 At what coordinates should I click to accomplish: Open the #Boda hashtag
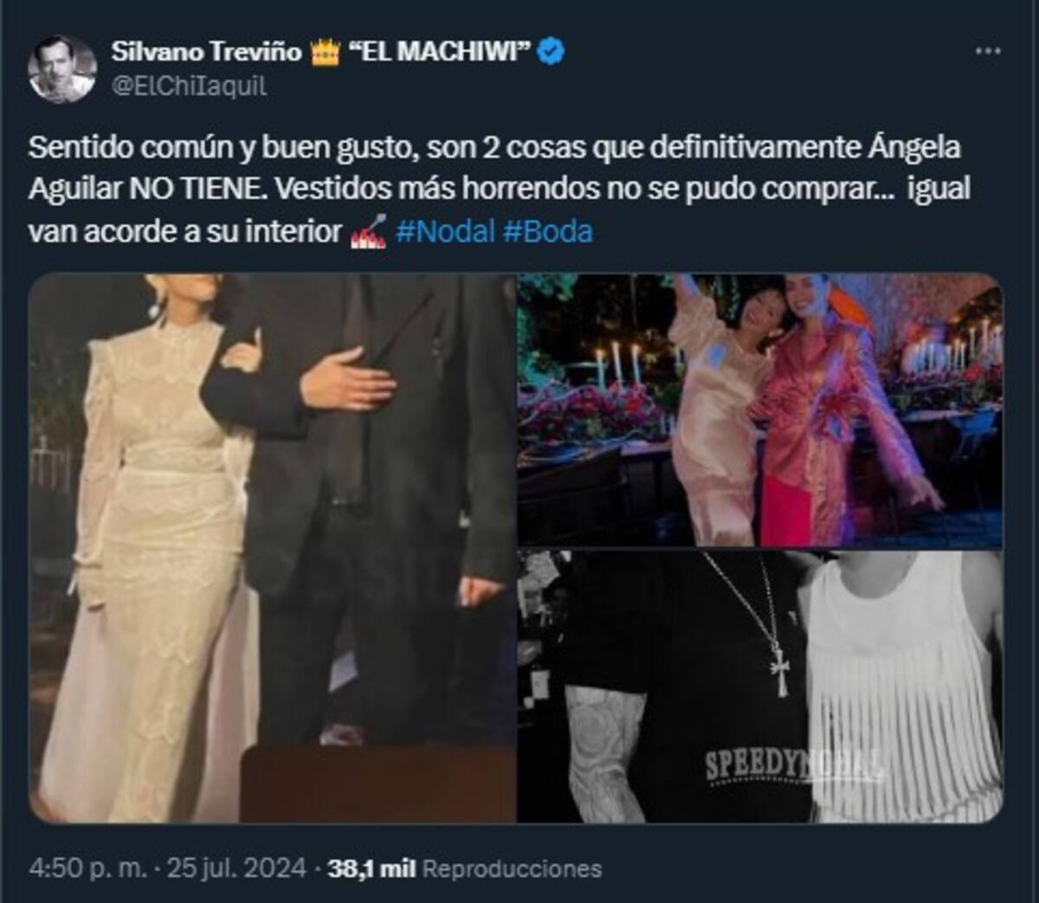(x=547, y=232)
